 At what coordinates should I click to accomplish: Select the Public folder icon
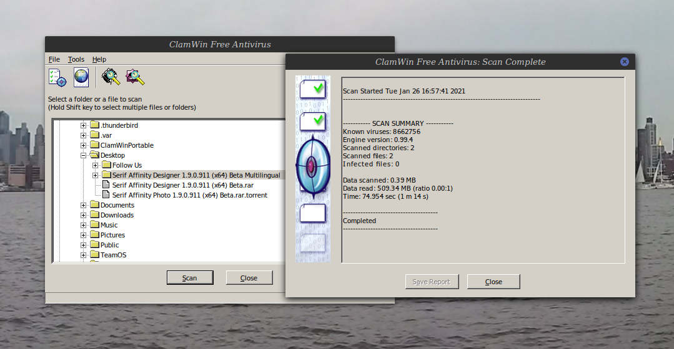94,244
